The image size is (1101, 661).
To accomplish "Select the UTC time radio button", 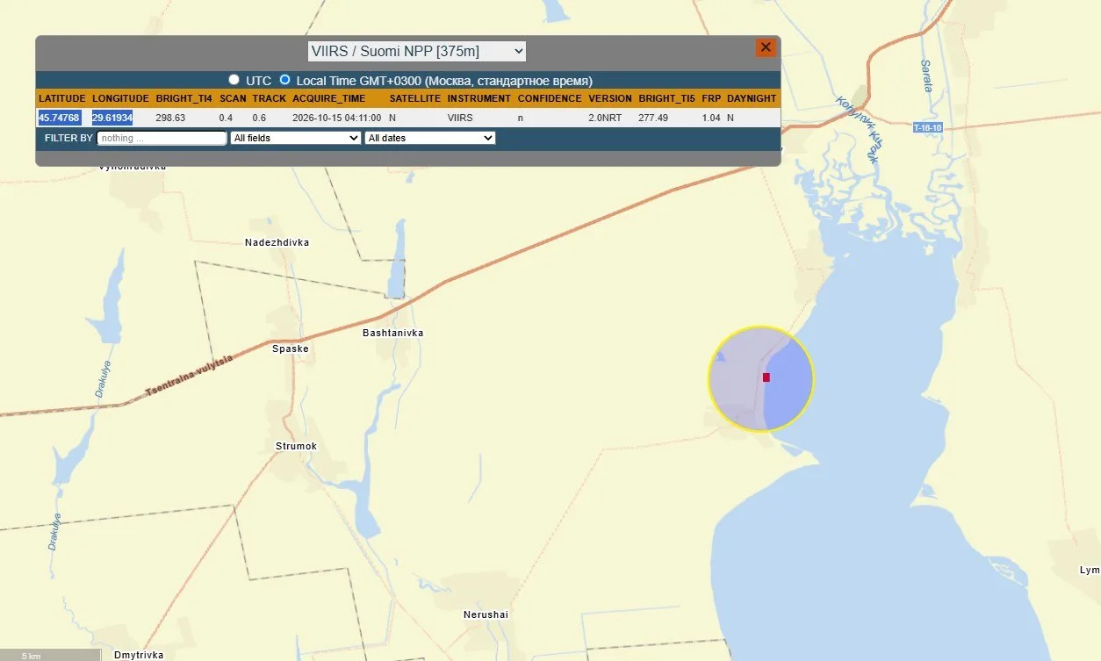I will point(234,80).
